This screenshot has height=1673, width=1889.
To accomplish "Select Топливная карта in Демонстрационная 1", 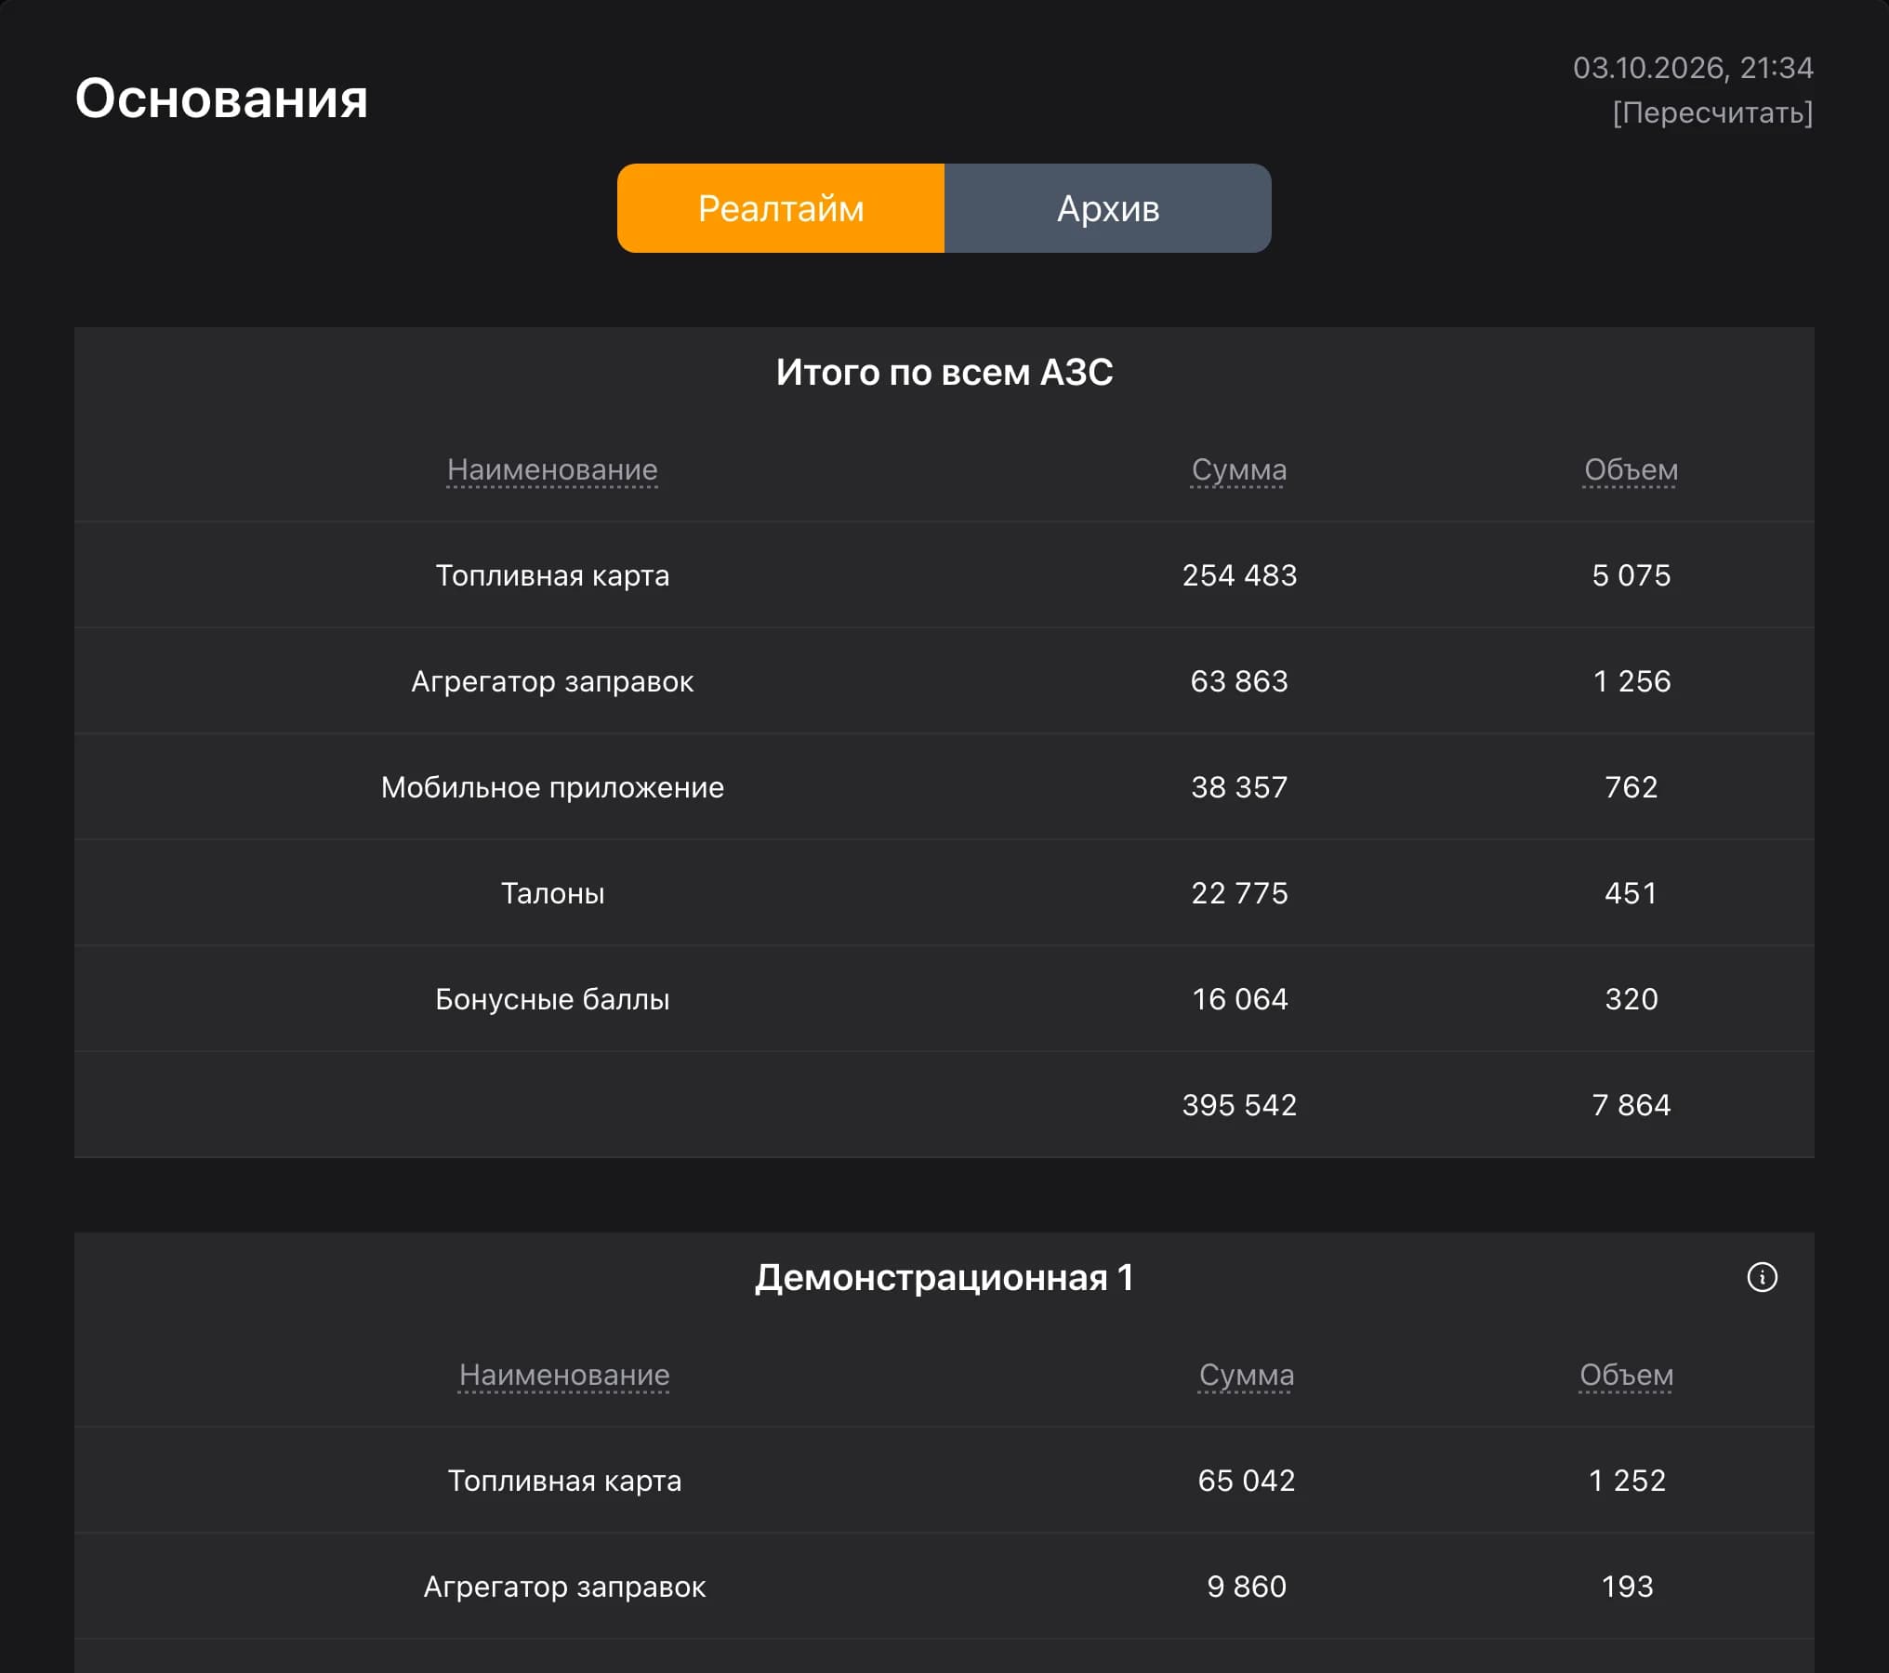I will pyautogui.click(x=944, y=1481).
